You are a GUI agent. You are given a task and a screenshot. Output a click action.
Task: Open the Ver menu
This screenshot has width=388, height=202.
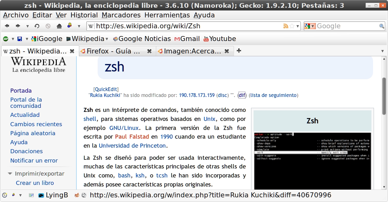61,15
